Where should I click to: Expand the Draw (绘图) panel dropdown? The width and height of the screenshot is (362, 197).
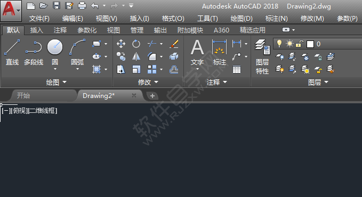pos(57,82)
